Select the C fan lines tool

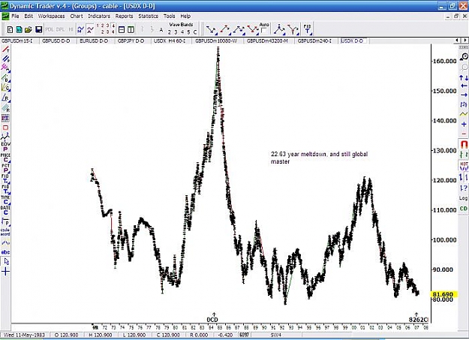(6, 87)
